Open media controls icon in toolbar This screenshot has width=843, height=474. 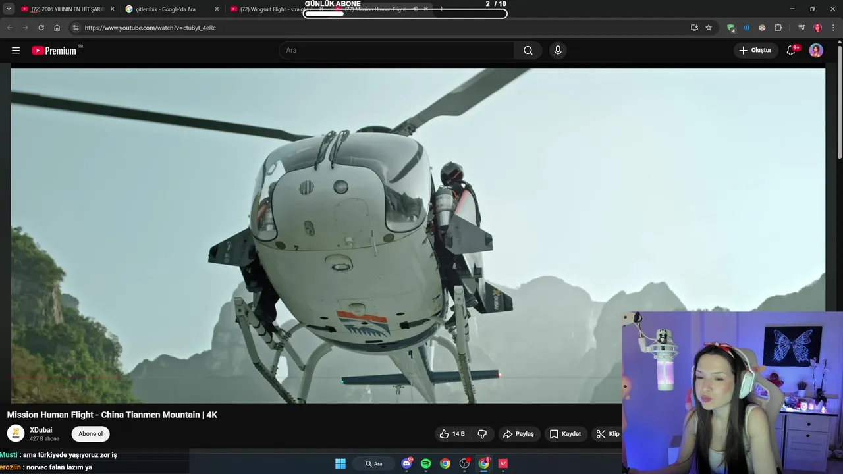click(x=802, y=28)
